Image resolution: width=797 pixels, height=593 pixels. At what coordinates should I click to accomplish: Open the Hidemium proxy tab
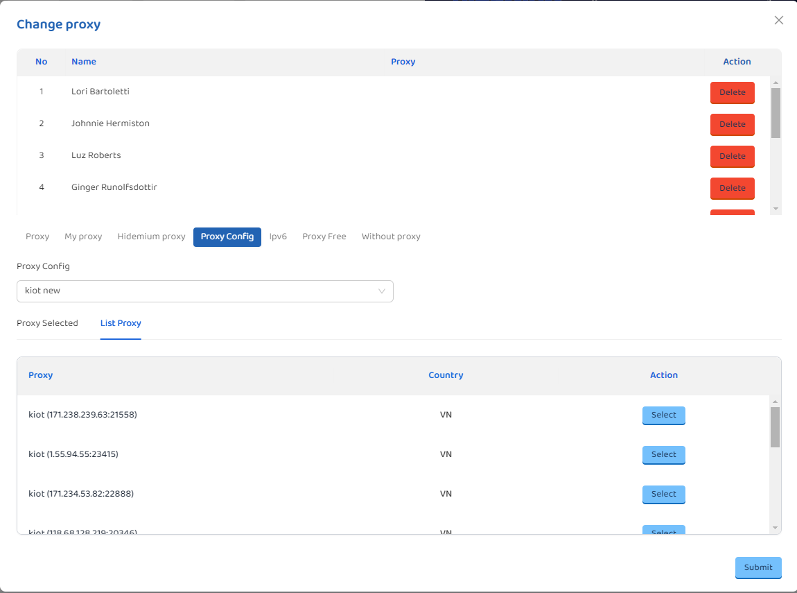click(151, 237)
